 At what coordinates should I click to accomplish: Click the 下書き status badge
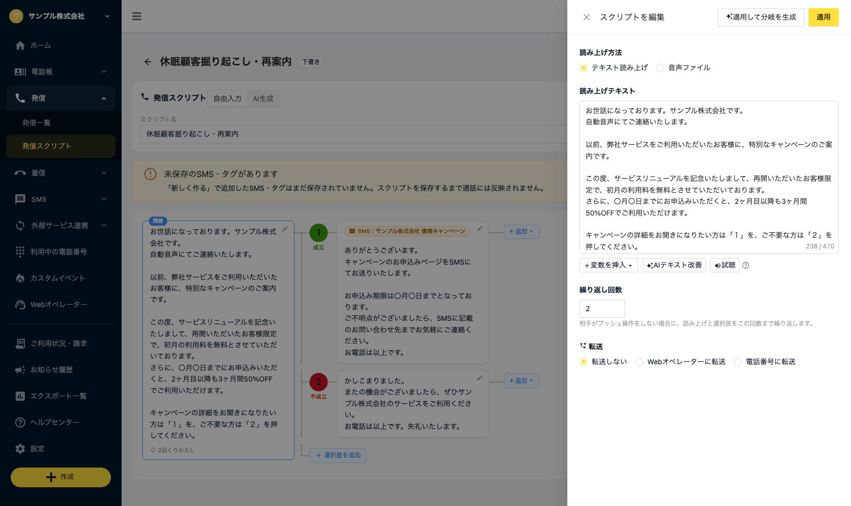[x=311, y=62]
